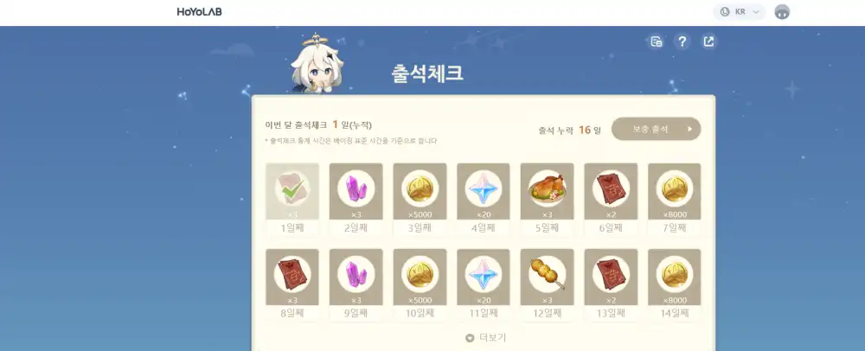The image size is (865, 351).
Task: Click the checked day 1 reward
Action: click(292, 200)
